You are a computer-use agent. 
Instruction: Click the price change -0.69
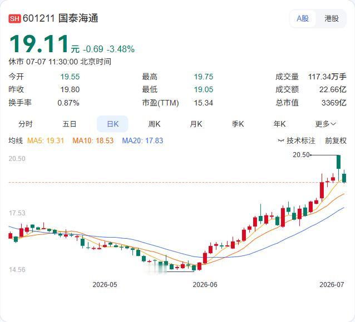coord(93,49)
